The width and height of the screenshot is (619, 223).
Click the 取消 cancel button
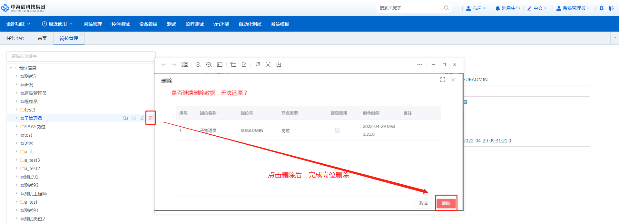click(423, 203)
